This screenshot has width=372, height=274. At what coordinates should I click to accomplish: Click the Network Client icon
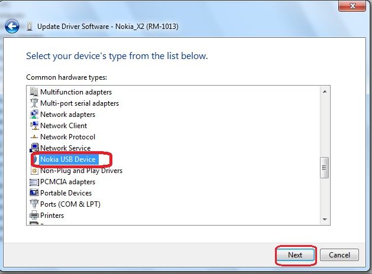coord(34,126)
